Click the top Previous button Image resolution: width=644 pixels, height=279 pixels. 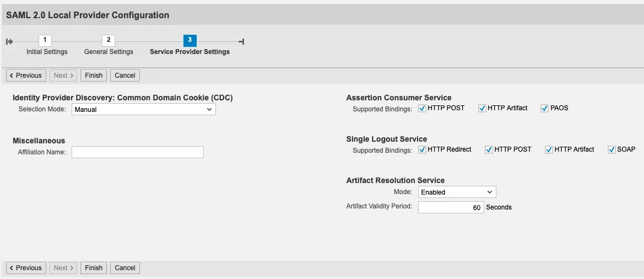(x=25, y=76)
